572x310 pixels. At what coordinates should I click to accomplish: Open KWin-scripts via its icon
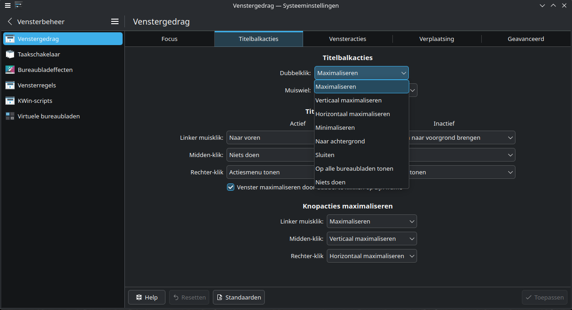tap(10, 101)
